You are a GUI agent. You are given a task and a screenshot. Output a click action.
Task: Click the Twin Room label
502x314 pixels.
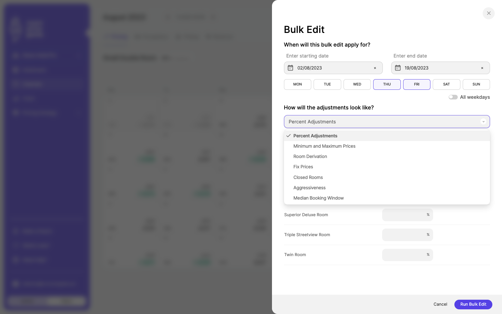pos(295,255)
